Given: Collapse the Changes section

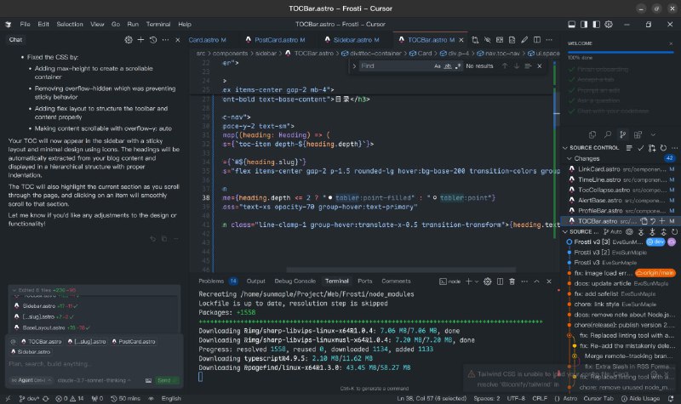Looking at the screenshot, I should pos(570,158).
